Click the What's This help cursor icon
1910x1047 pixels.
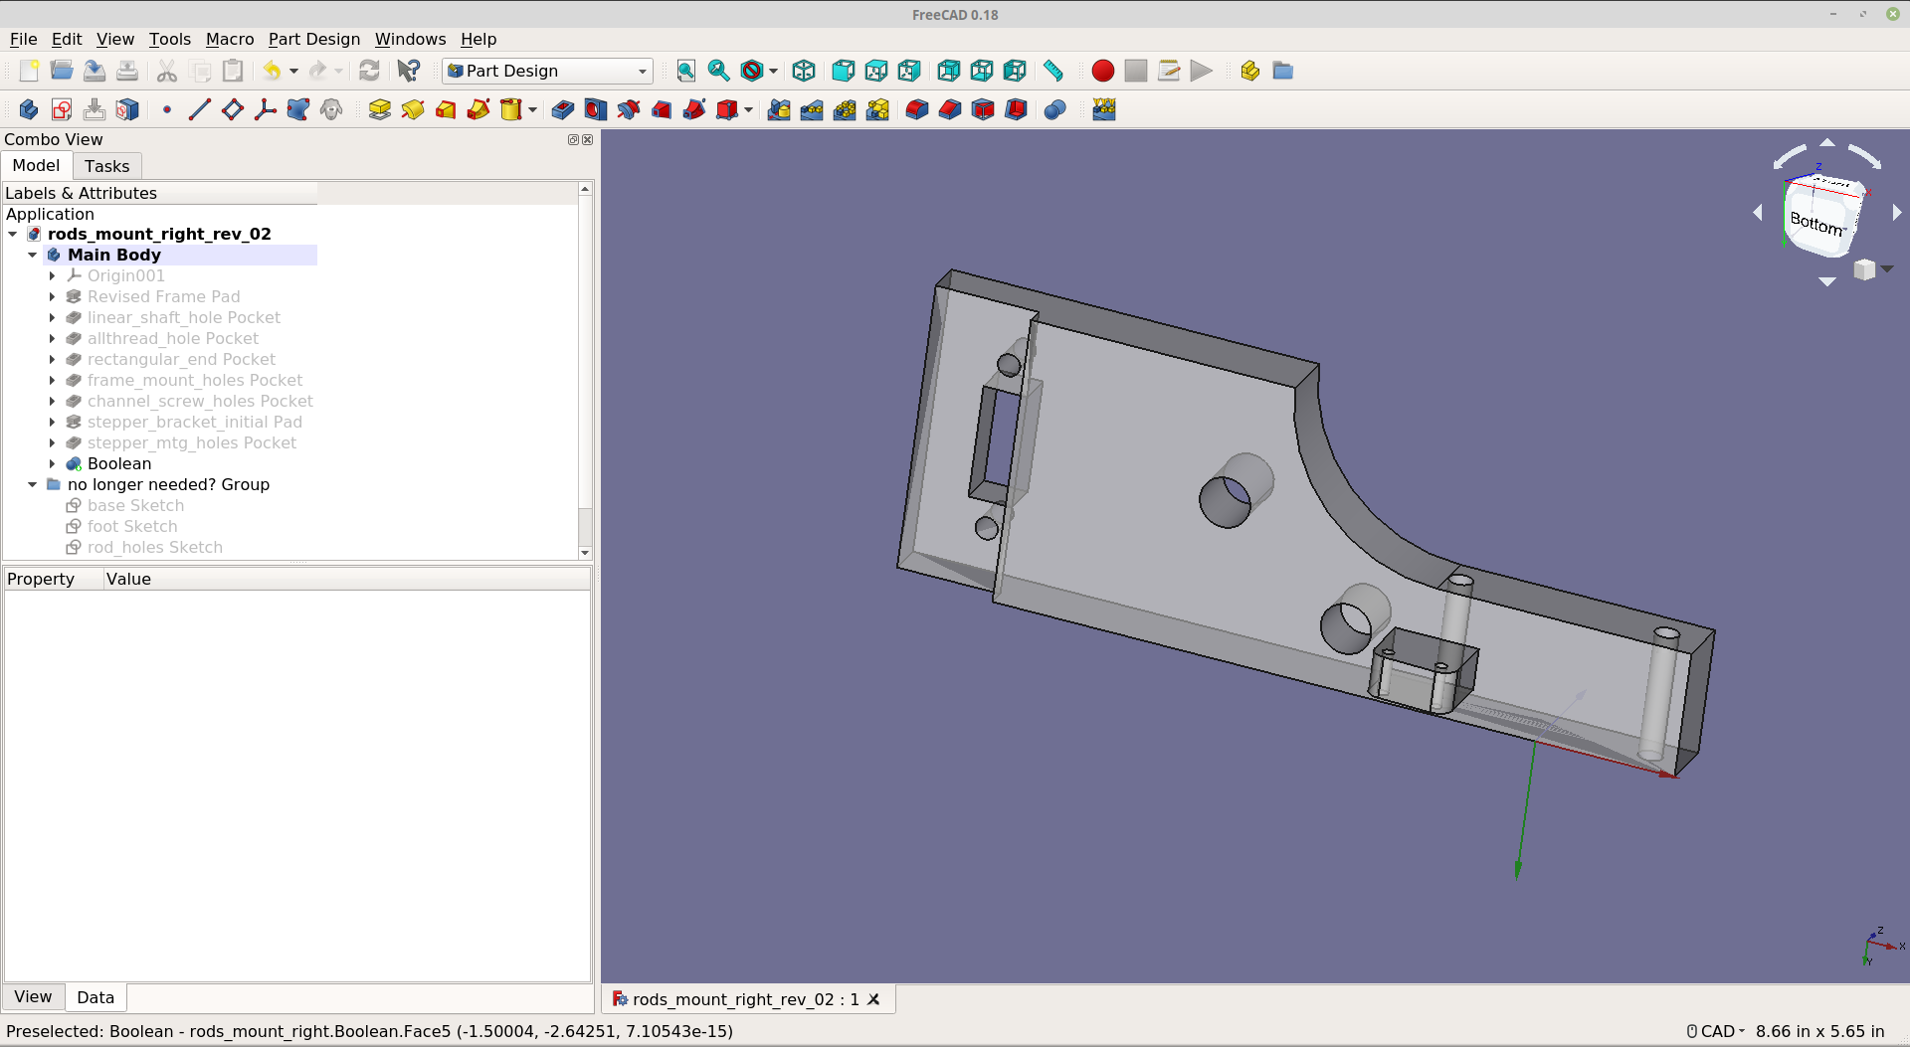click(409, 71)
